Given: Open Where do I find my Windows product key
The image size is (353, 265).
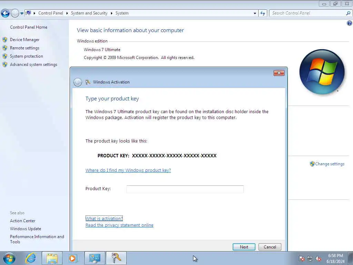Looking at the screenshot, I should (x=128, y=170).
